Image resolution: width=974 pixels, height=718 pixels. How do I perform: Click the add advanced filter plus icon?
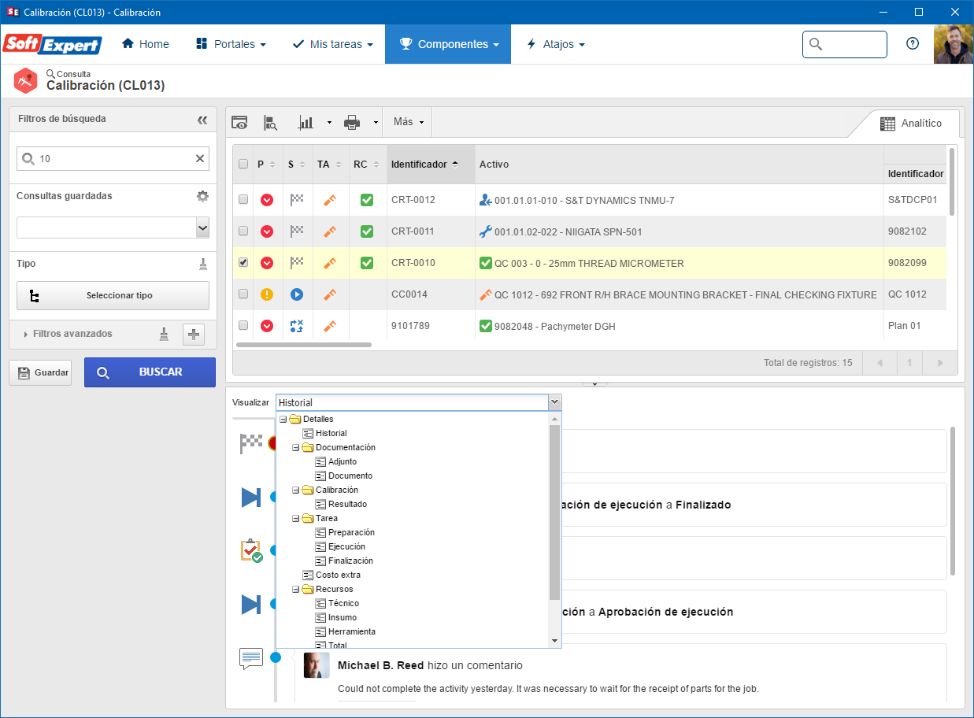coord(194,334)
